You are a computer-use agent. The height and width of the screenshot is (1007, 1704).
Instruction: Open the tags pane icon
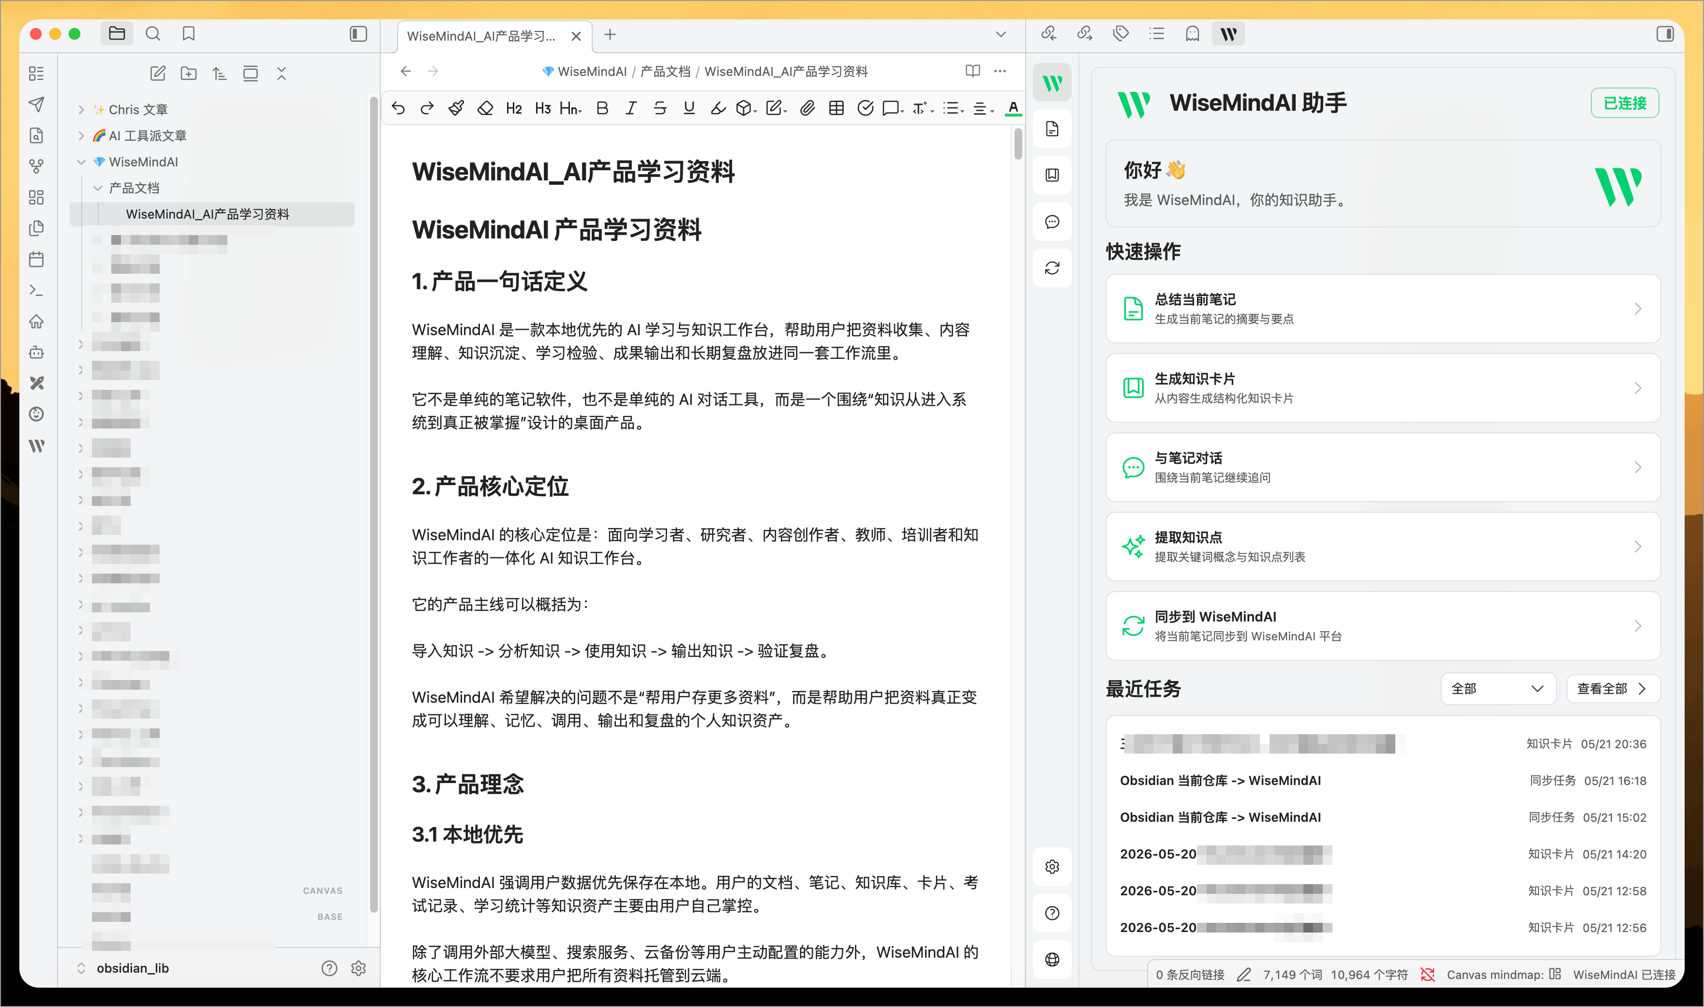click(x=1121, y=33)
